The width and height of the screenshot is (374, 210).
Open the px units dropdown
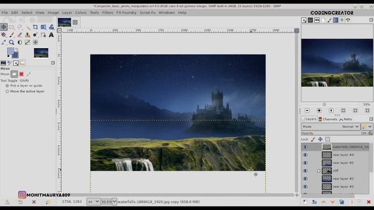click(93, 202)
